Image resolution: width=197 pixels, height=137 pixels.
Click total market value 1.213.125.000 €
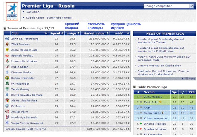[98, 129]
